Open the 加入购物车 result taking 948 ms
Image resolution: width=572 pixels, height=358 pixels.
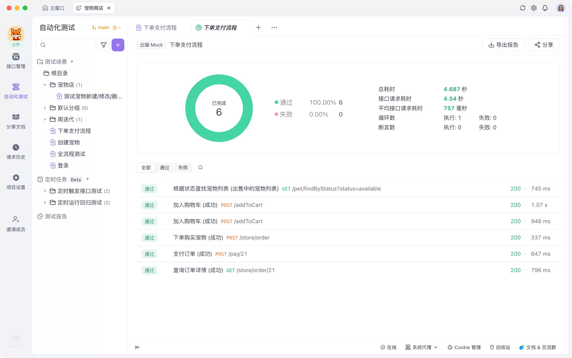[x=348, y=221]
